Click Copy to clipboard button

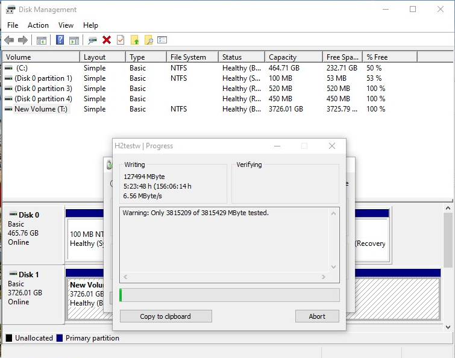point(166,316)
